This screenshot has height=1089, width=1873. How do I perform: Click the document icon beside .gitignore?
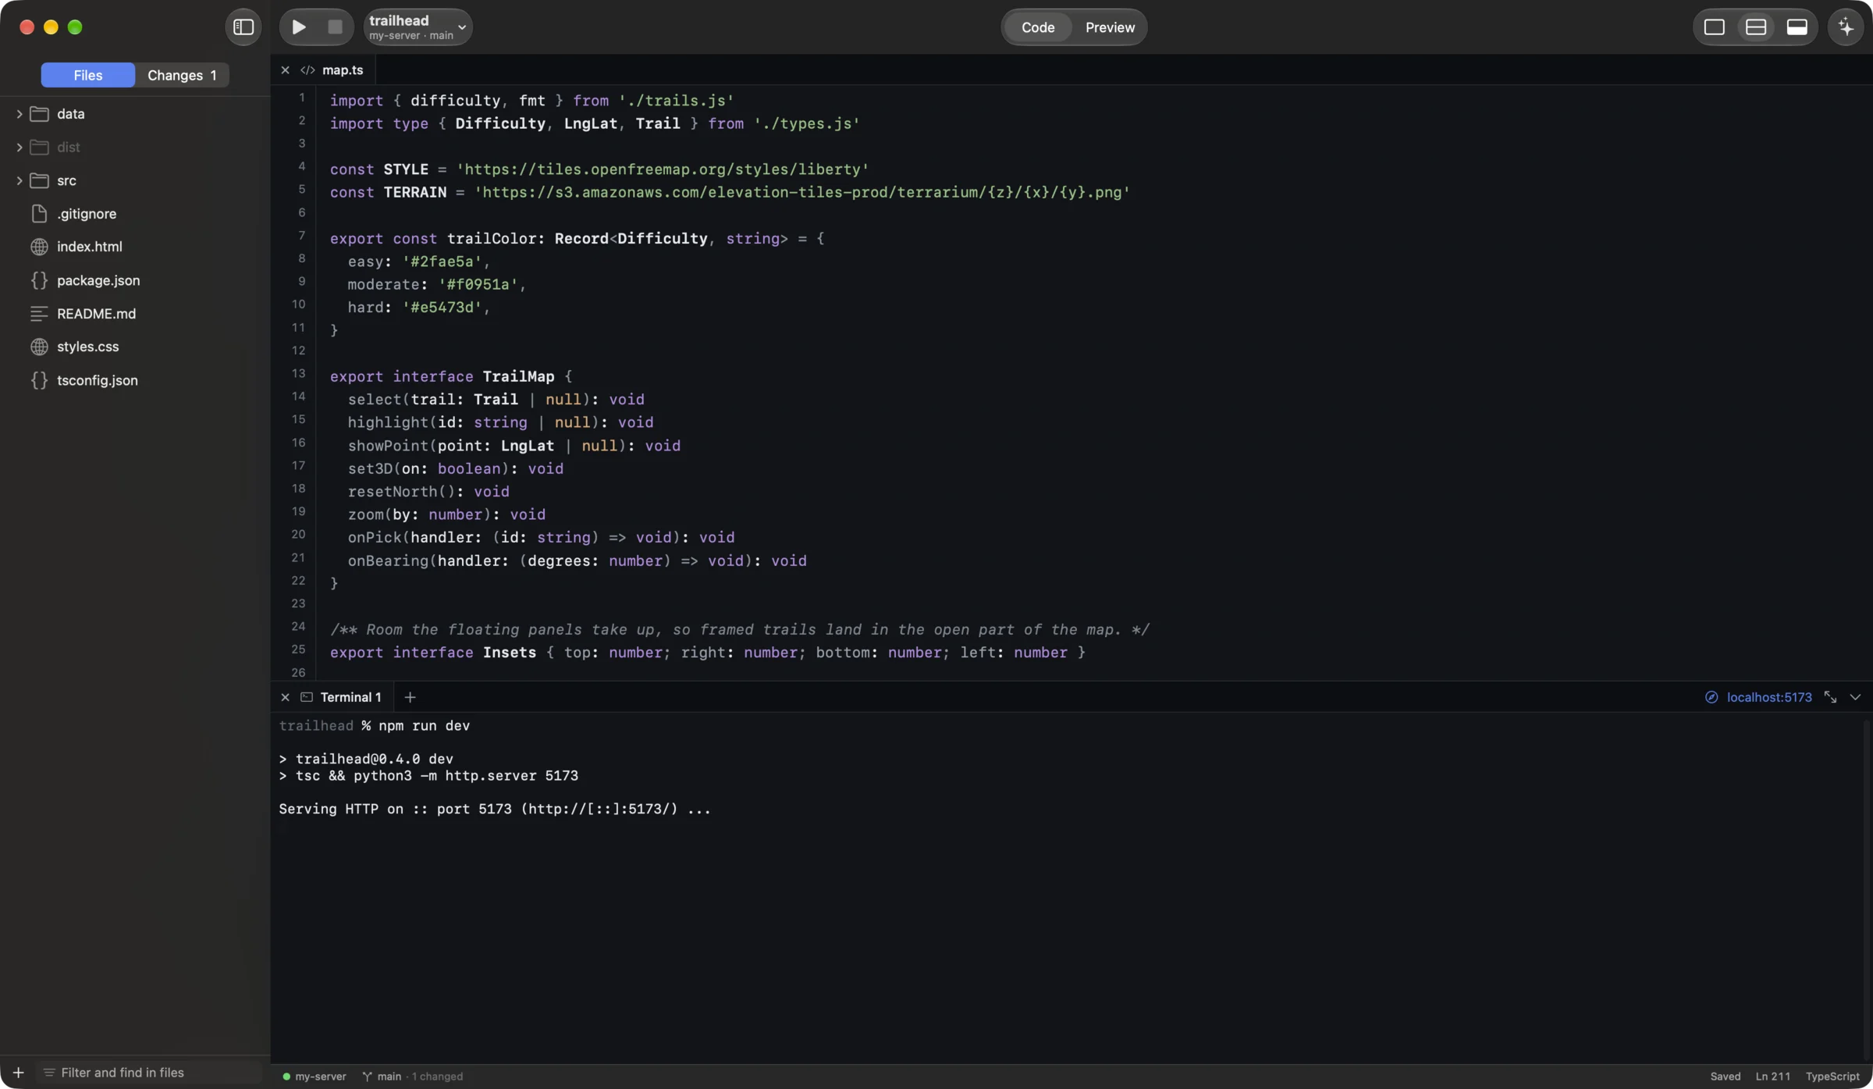pos(39,214)
